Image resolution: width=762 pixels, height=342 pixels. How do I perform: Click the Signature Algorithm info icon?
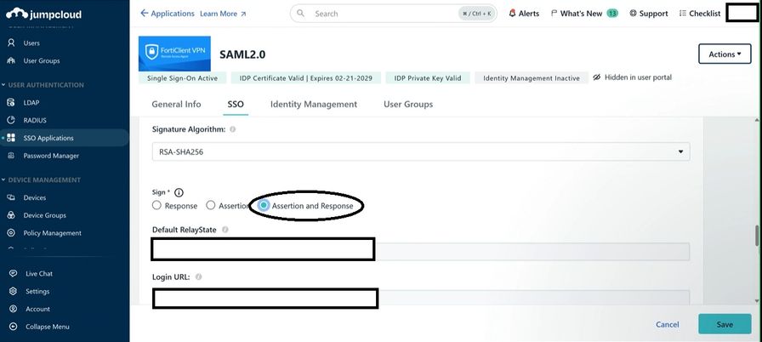pyautogui.click(x=233, y=129)
